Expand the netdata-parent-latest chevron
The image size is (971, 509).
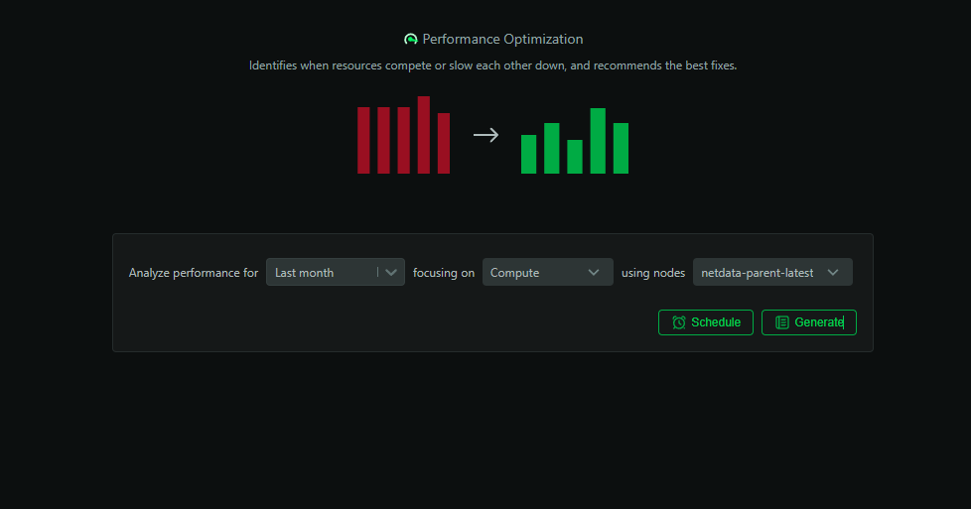tap(833, 273)
